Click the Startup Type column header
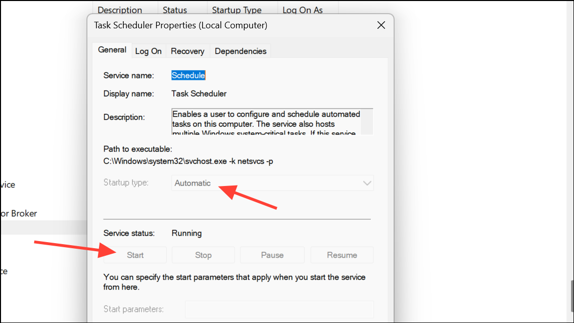The width and height of the screenshot is (574, 323). (236, 9)
